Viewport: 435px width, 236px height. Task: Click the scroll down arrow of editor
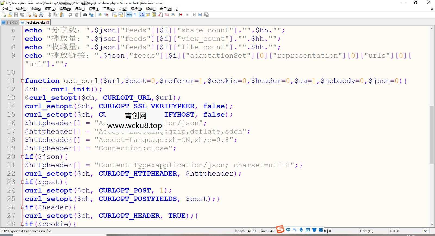tap(431, 225)
